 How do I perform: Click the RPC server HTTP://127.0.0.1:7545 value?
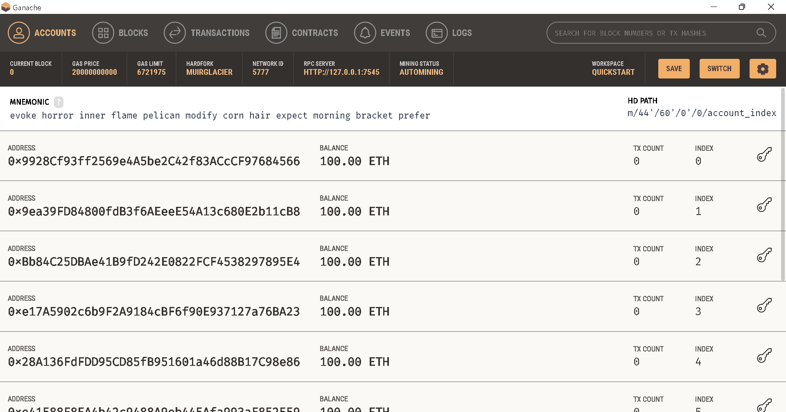click(341, 72)
